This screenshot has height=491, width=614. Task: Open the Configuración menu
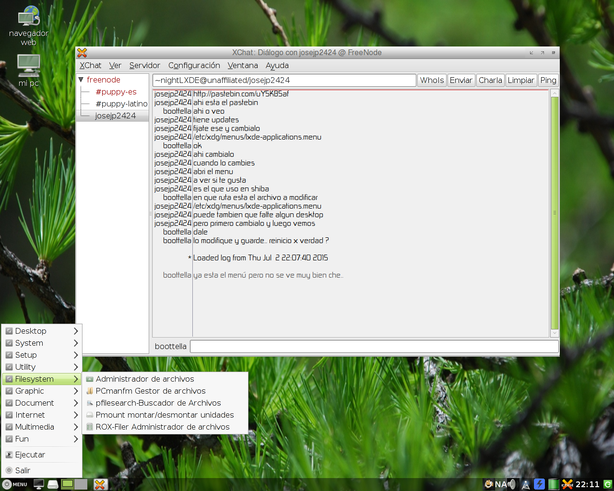pos(194,65)
